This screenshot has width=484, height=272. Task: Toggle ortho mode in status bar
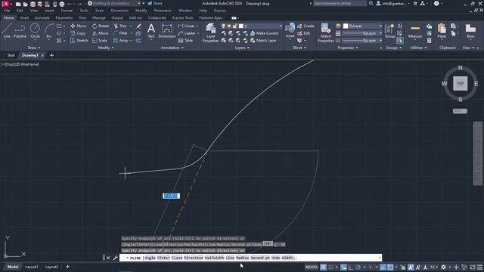click(x=351, y=267)
